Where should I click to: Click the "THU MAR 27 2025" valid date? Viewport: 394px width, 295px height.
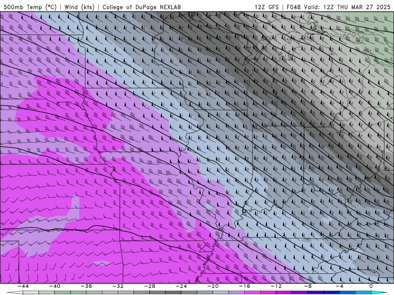pos(363,7)
